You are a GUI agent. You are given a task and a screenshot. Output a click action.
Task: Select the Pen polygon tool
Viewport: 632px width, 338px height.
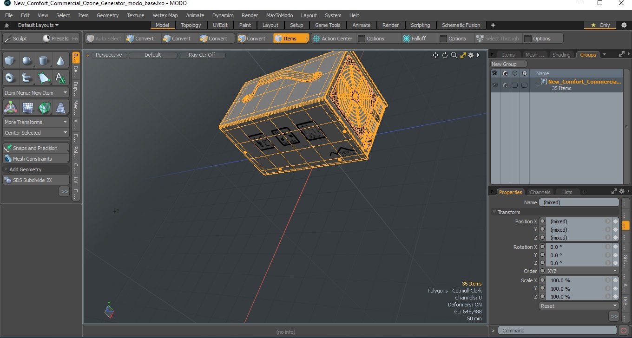[44, 78]
